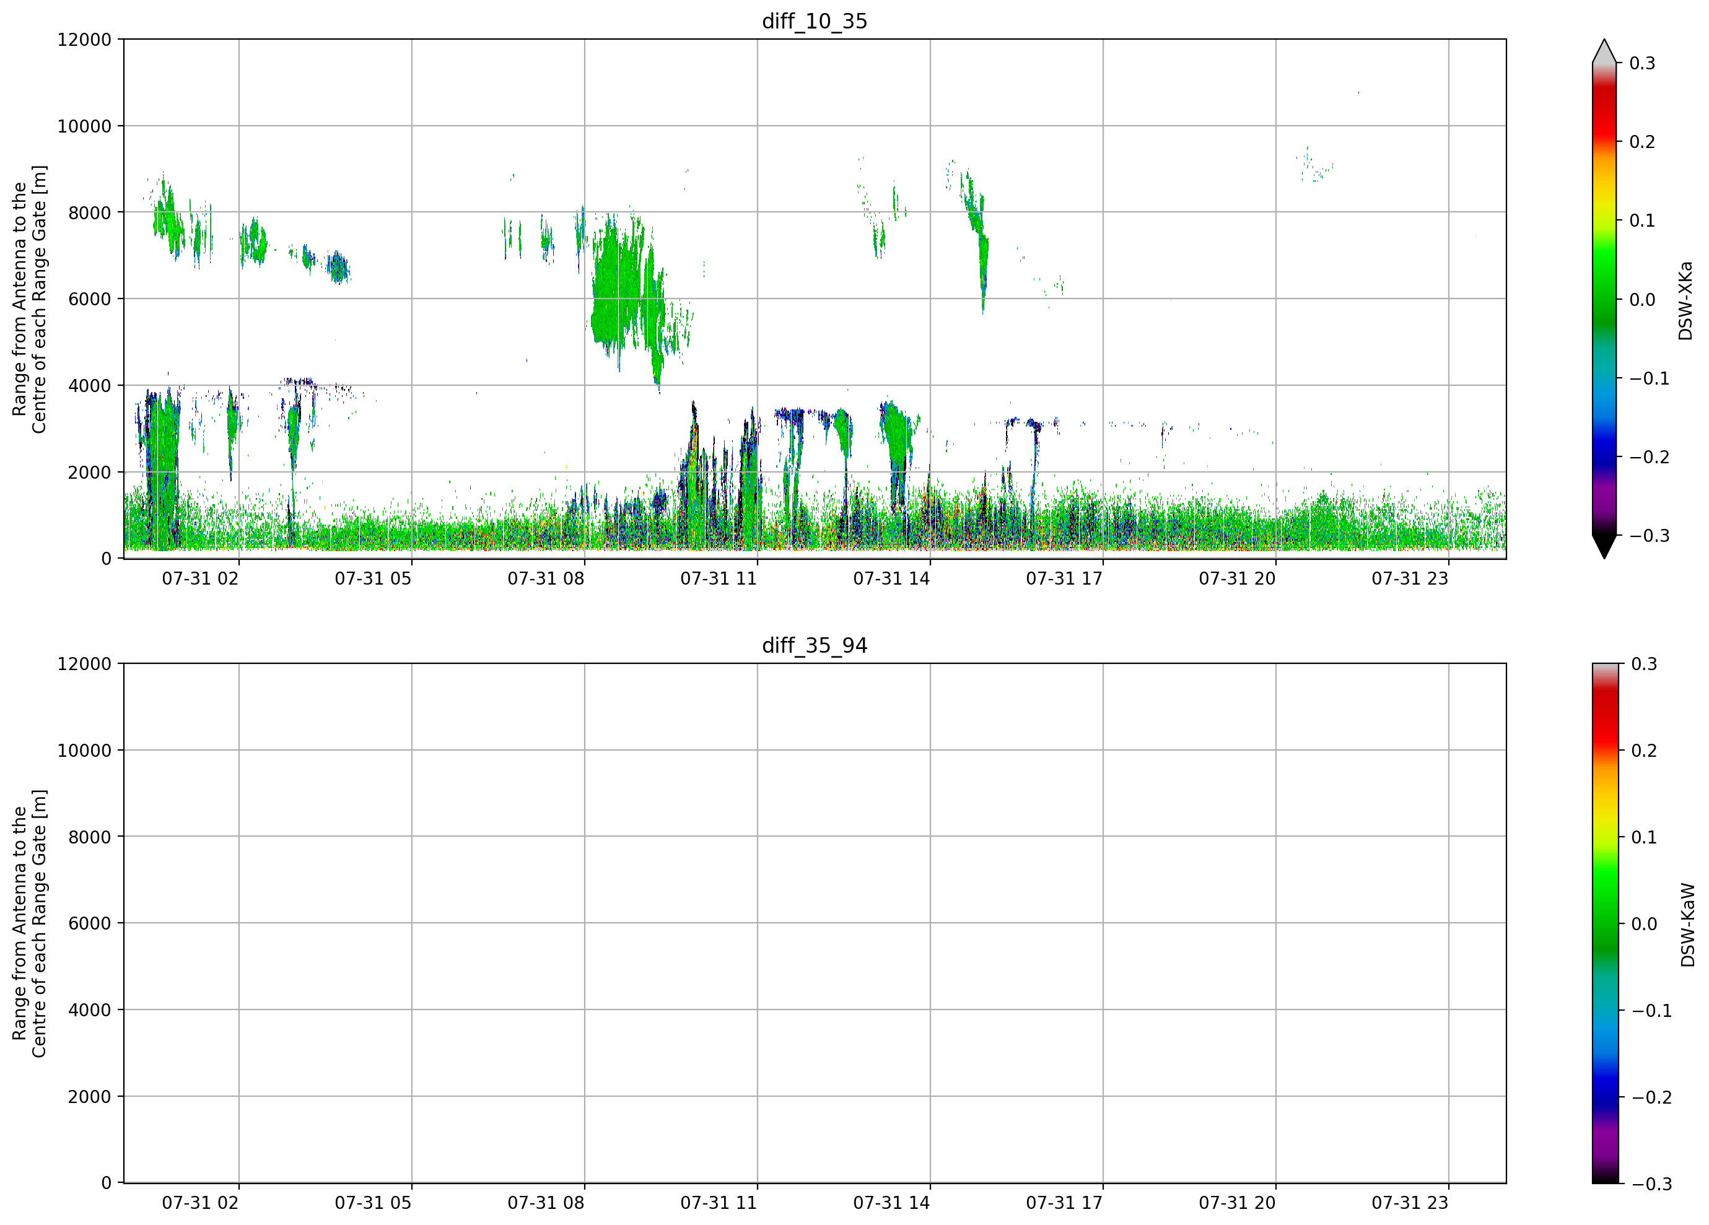Click the black lower extension arrow of the DSW-XKa colorbar

pyautogui.click(x=1604, y=547)
